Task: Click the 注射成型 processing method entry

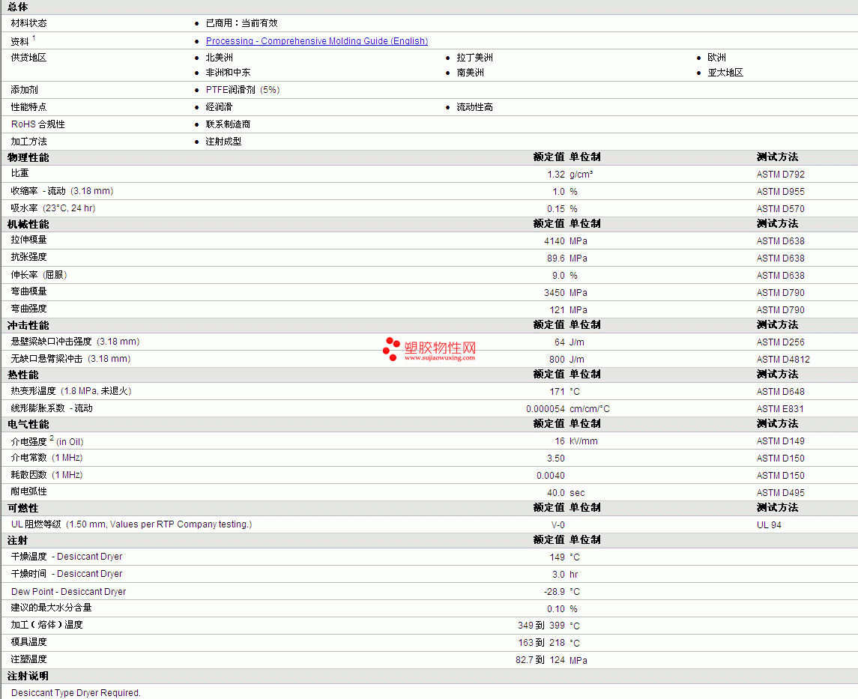Action: click(223, 141)
